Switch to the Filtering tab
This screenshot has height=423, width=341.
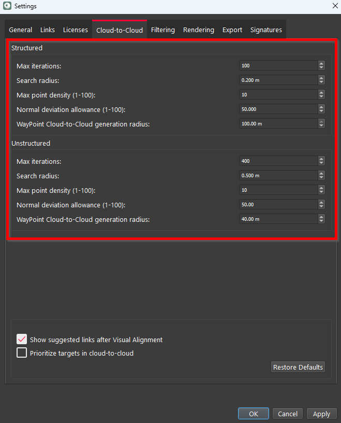163,30
